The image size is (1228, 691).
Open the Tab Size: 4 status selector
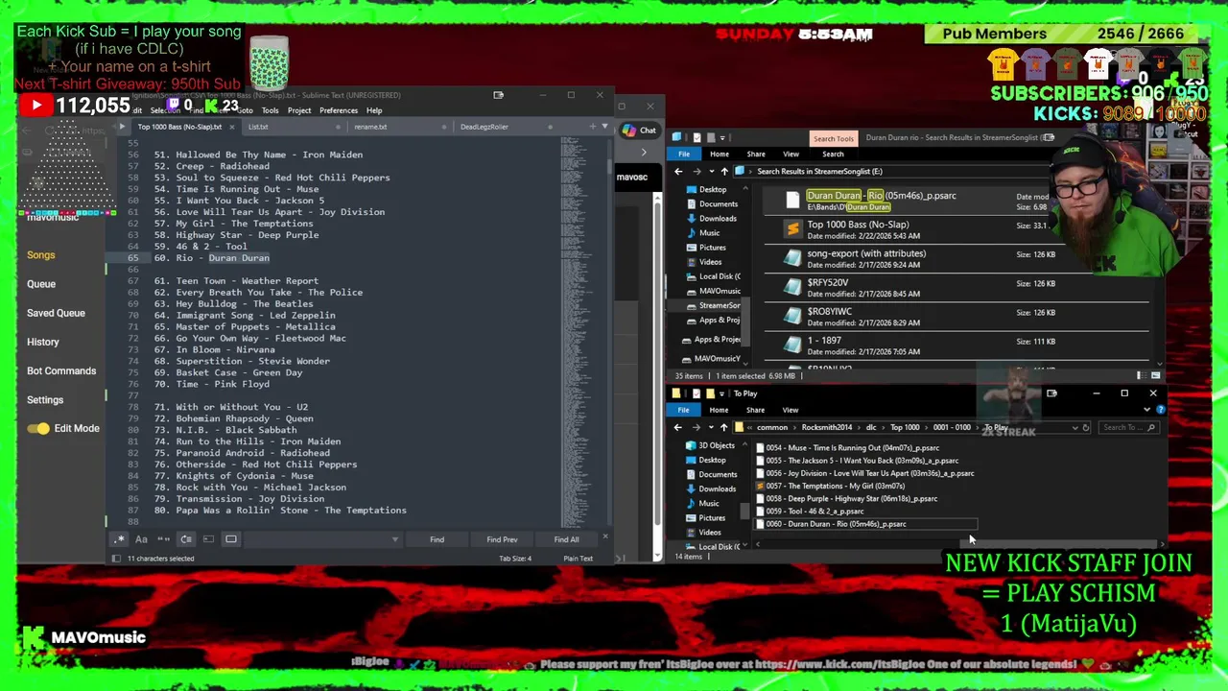click(515, 559)
